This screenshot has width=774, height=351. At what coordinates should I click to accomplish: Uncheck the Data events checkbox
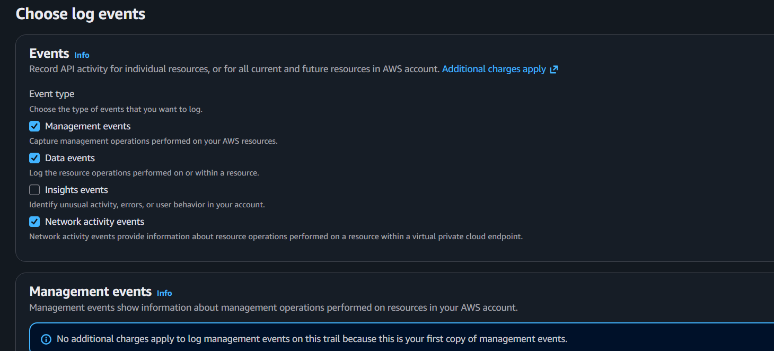pyautogui.click(x=34, y=158)
